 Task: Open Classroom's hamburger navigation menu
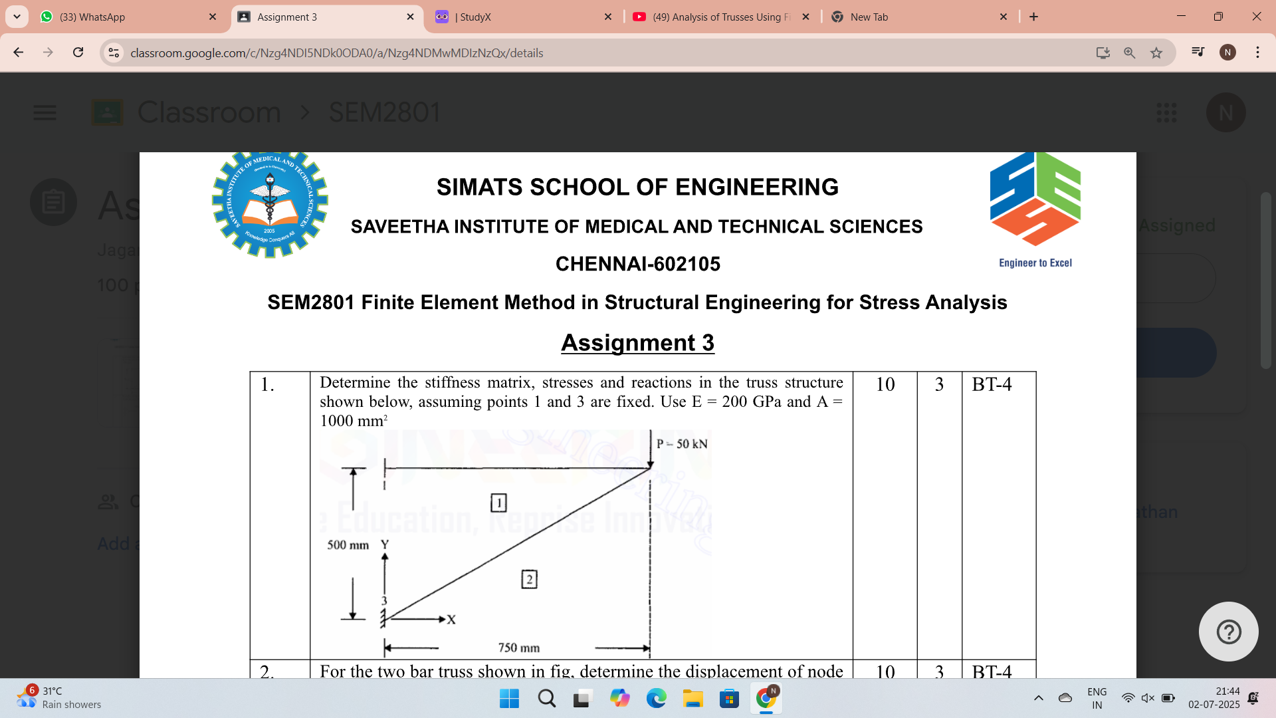tap(45, 112)
